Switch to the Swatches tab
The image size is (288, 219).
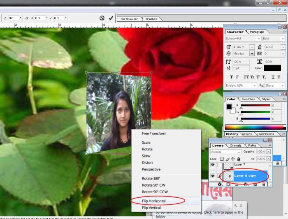pyautogui.click(x=248, y=99)
